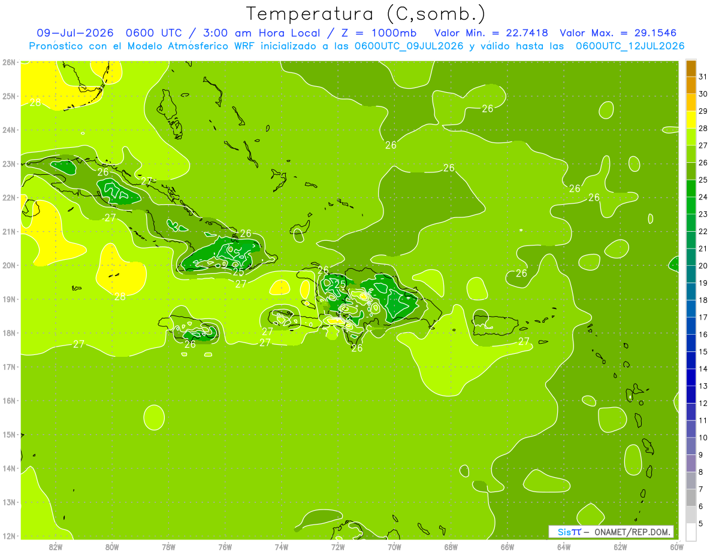Click the 22N latitude axis label

8,198
